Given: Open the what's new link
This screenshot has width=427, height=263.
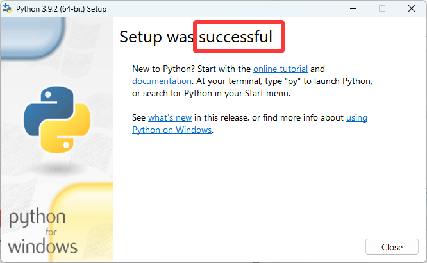Looking at the screenshot, I should 170,118.
